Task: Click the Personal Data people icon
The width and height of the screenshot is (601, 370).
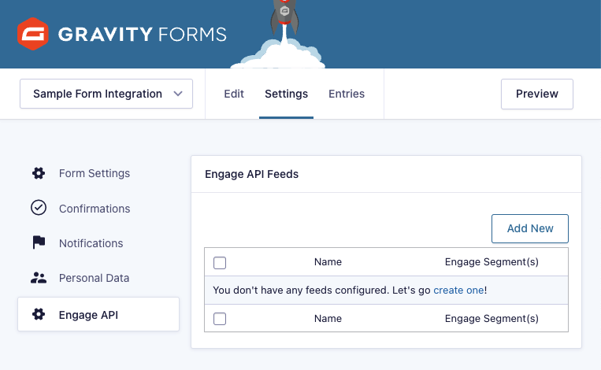Action: [39, 278]
